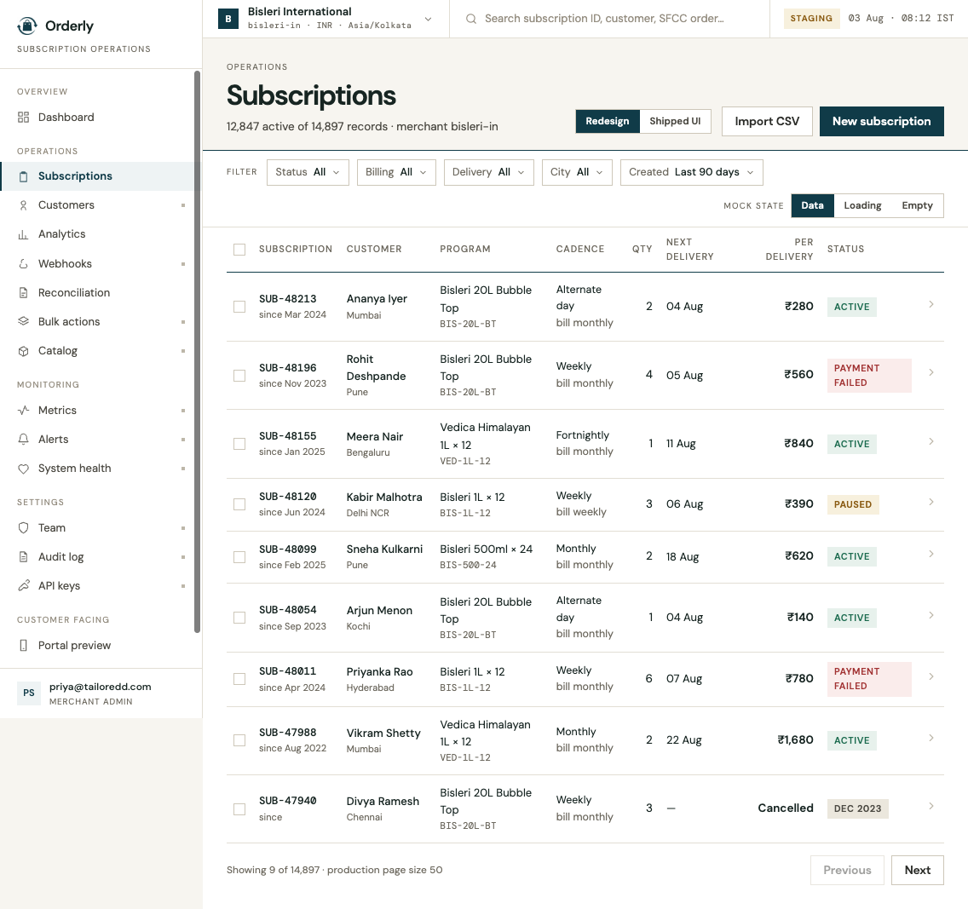Viewport: 968px width, 909px height.
Task: Open the Billing filter dropdown
Action: [x=396, y=172]
